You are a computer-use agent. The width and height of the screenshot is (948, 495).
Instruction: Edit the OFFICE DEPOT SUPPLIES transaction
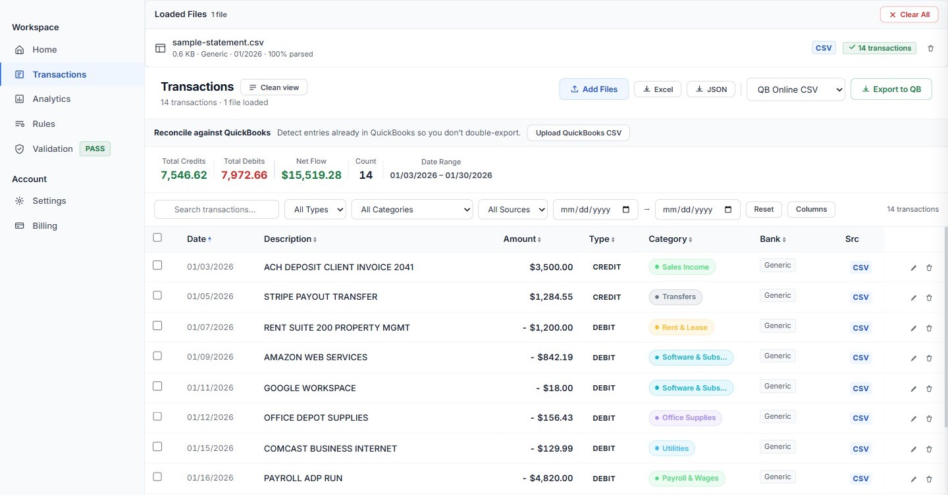point(913,419)
